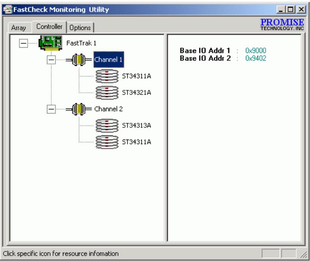Screen dimensions: 310x261
Task: Collapse the Channel 2 branch
Action: pos(51,109)
